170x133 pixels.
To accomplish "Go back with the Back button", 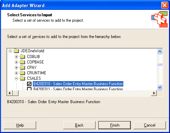I will tap(79, 125).
